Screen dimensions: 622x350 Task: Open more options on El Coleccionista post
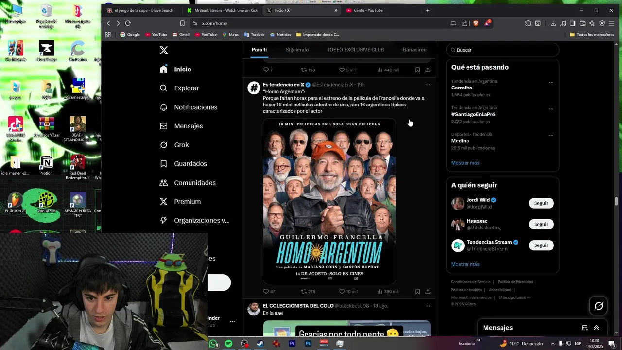pyautogui.click(x=428, y=306)
